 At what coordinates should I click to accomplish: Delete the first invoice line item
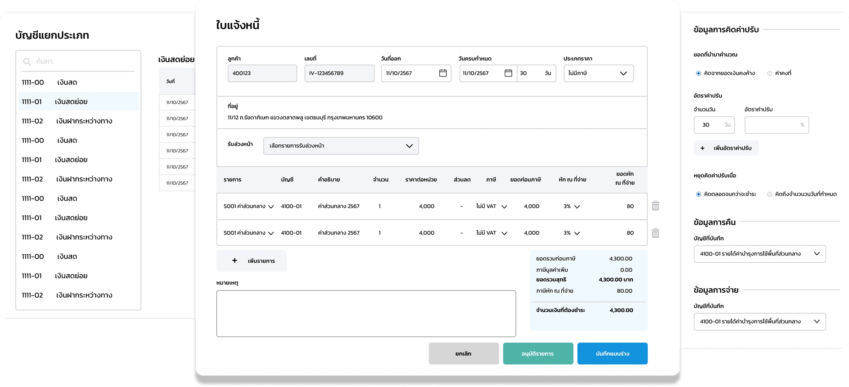click(x=655, y=206)
